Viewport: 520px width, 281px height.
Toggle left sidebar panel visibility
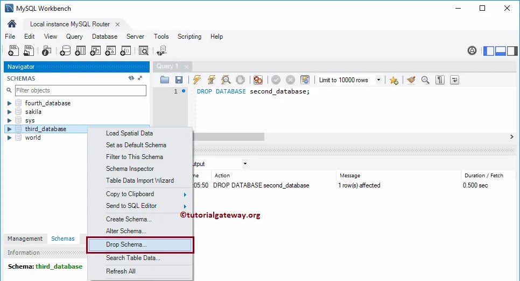click(488, 51)
